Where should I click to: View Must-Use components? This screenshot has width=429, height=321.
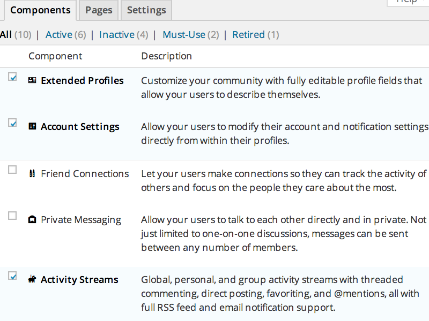tap(184, 34)
